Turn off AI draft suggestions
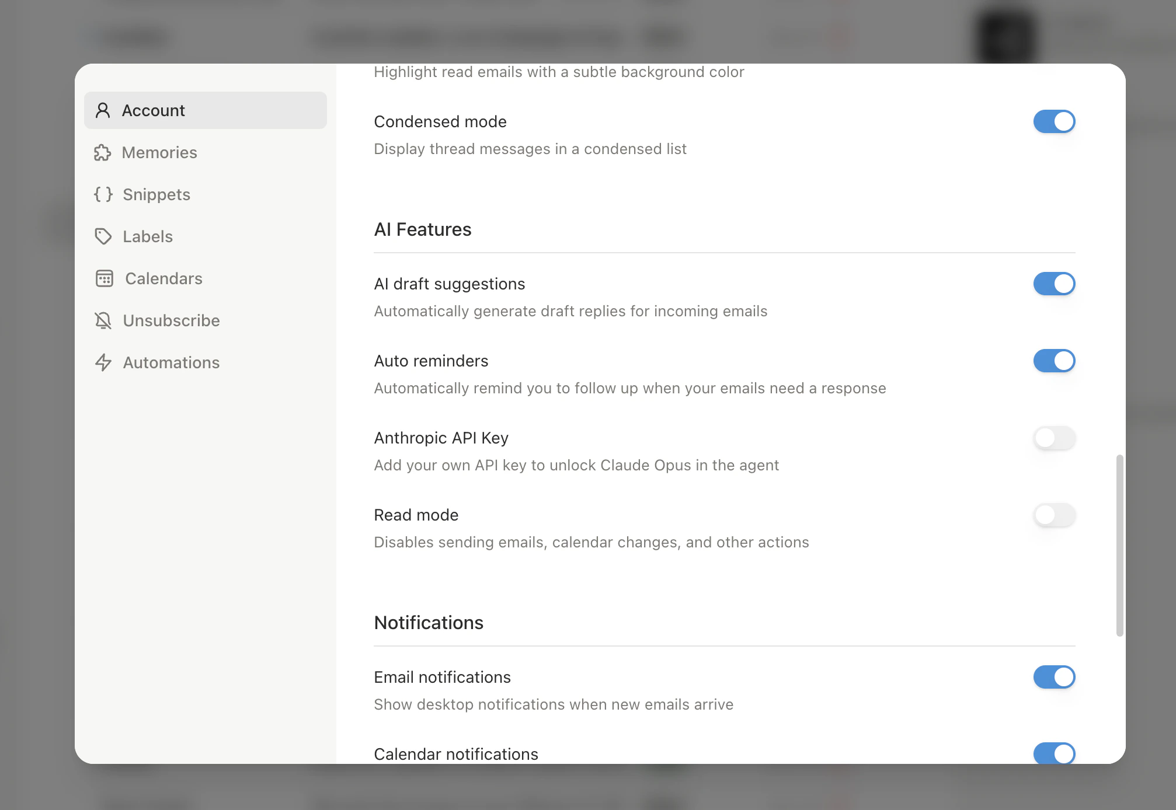 pos(1054,284)
